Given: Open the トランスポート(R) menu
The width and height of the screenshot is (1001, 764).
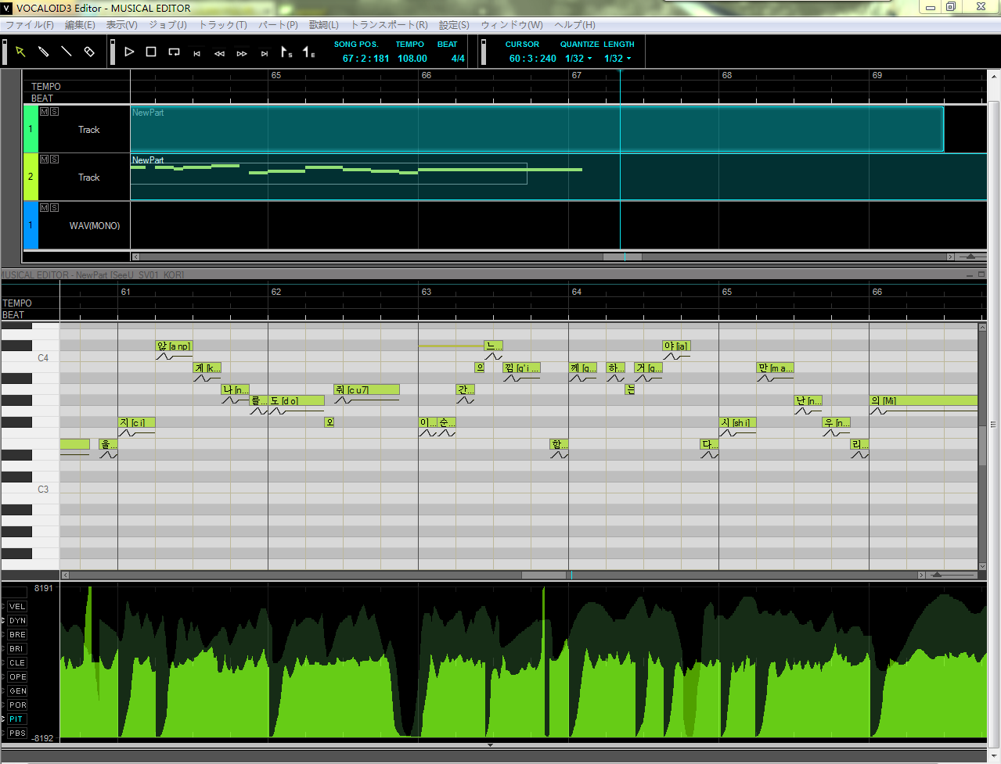Looking at the screenshot, I should pos(389,25).
